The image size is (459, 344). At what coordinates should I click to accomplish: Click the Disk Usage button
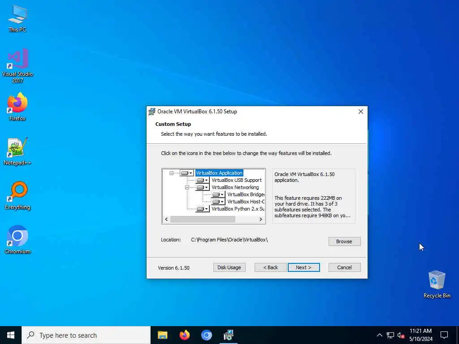pos(229,267)
